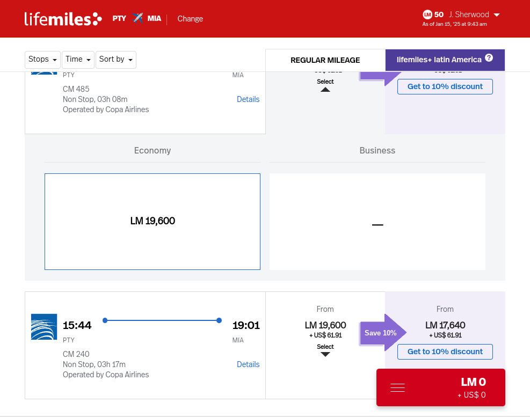Click Change to modify the route
530x417 pixels.
(190, 19)
